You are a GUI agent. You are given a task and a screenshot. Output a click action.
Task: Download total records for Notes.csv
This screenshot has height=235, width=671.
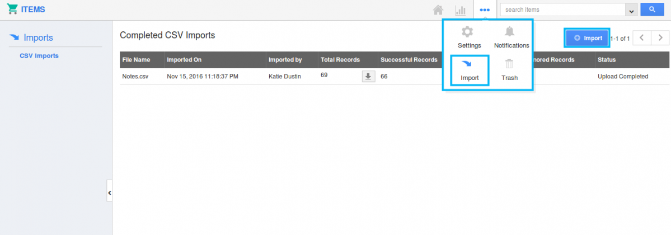(x=368, y=77)
